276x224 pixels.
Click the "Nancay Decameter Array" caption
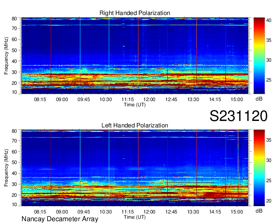point(60,219)
